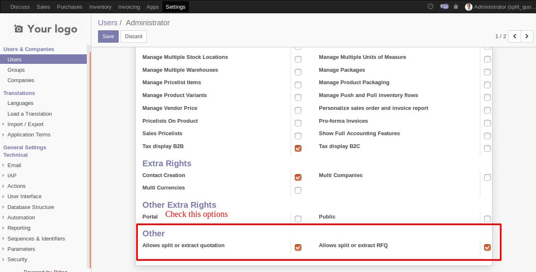
Task: Toggle Manage Packages checkbox
Action: [487, 72]
